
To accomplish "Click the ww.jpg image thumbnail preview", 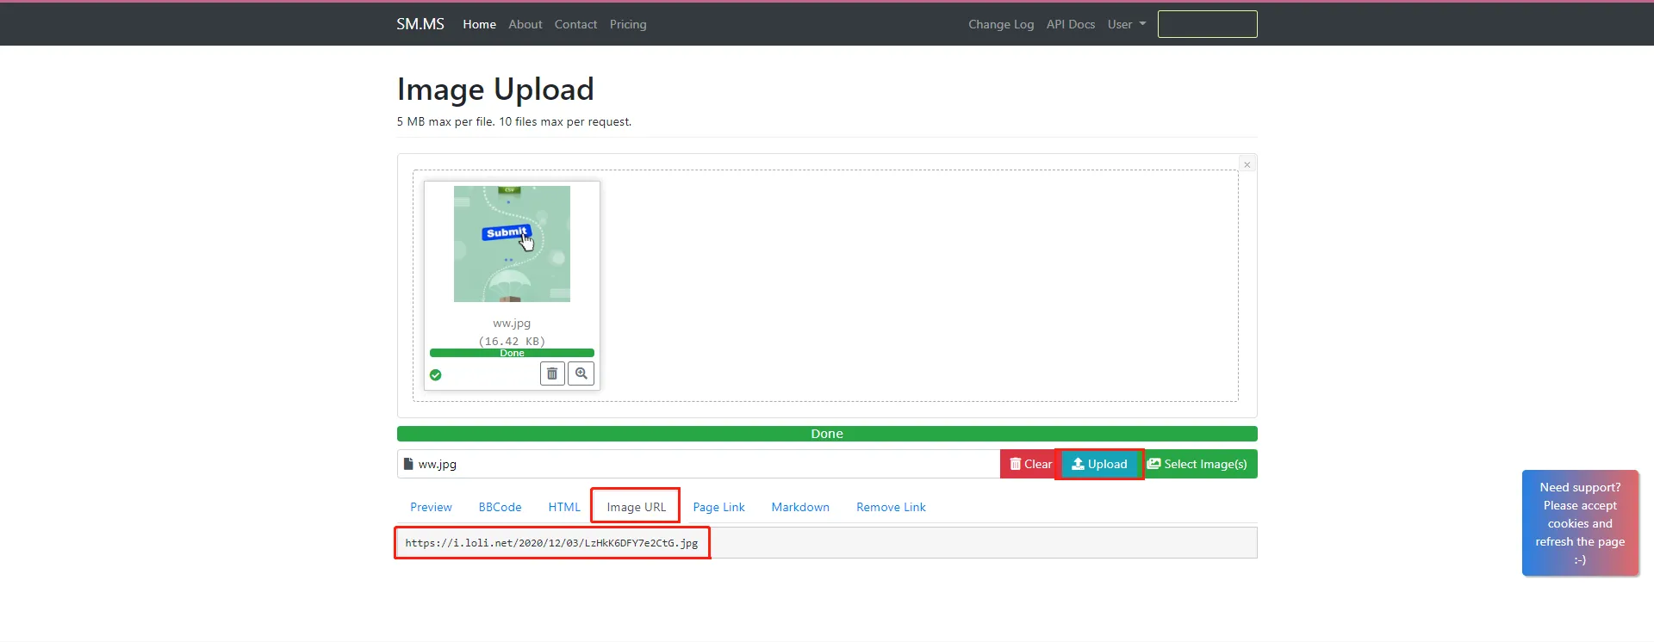I will pos(512,244).
